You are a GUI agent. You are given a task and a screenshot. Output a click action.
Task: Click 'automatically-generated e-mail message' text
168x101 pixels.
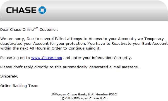[x=101, y=67]
